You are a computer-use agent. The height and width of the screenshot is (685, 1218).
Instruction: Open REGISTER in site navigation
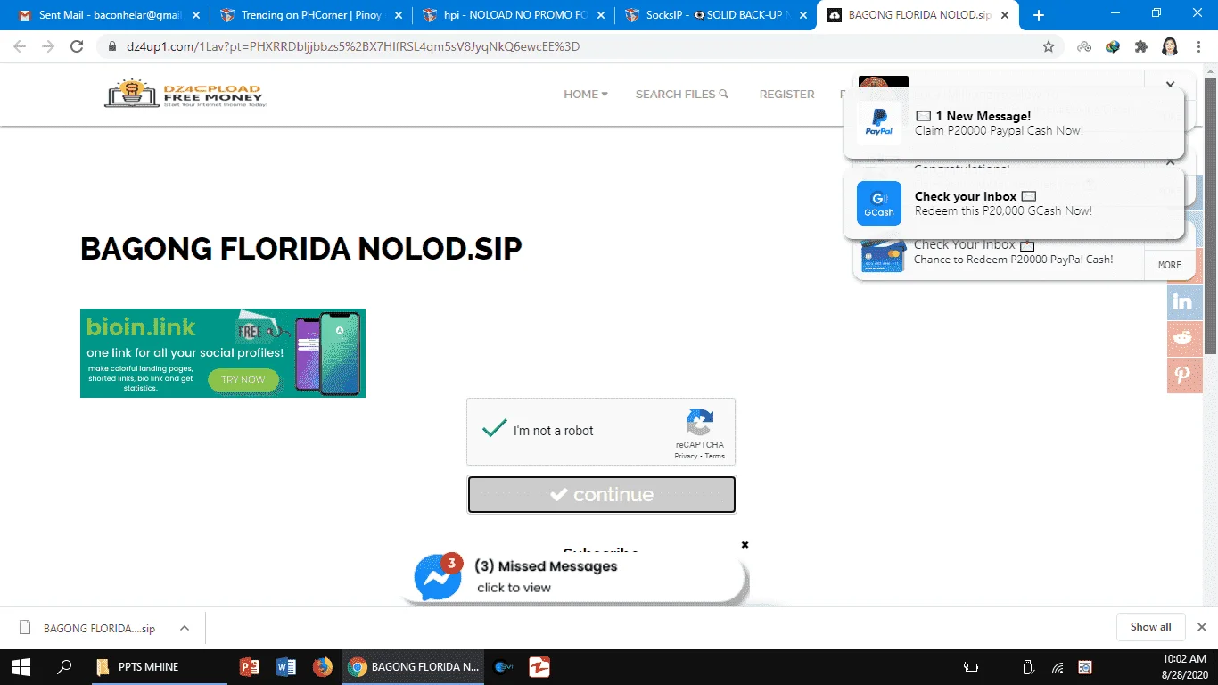click(786, 94)
